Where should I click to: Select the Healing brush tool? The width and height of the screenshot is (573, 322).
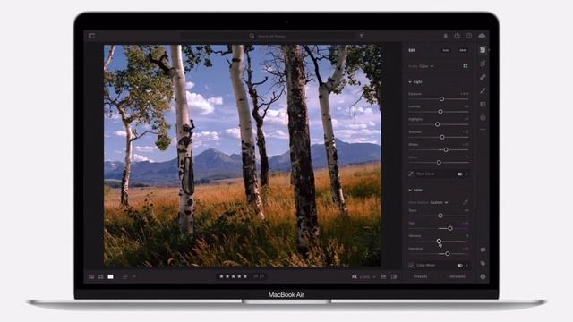tap(483, 77)
